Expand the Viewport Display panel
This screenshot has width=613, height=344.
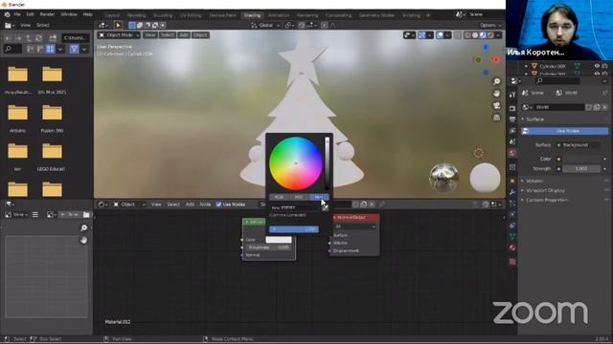(545, 190)
